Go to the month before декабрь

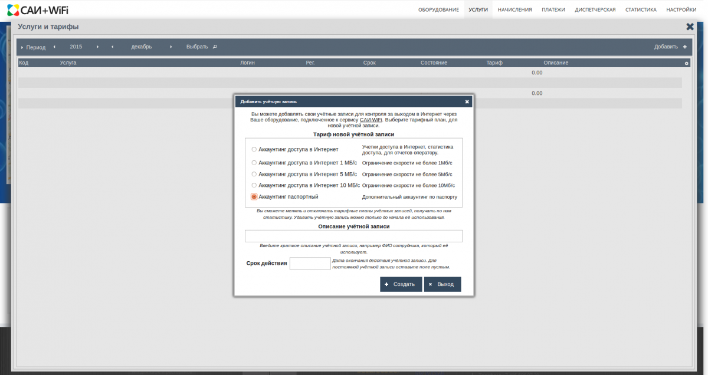112,47
